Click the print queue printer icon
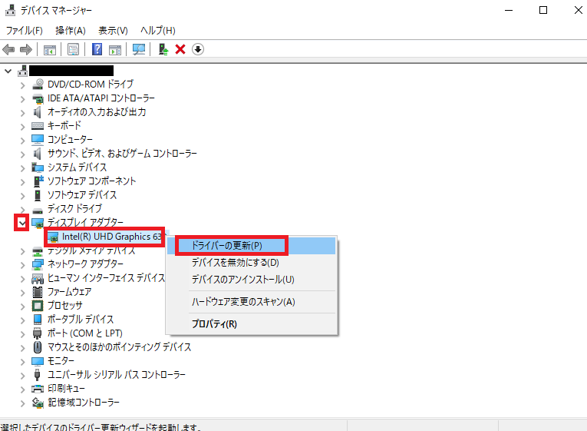The width and height of the screenshot is (587, 431). [x=38, y=389]
